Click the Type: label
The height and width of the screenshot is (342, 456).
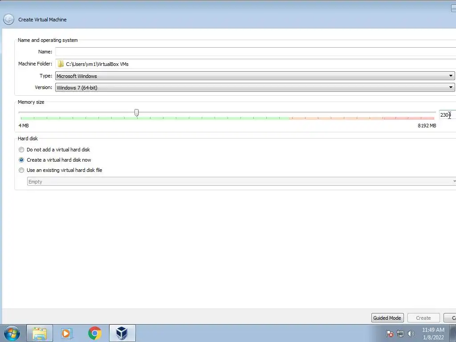pyautogui.click(x=46, y=76)
